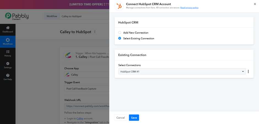This screenshot has height=124, width=259.
Task: Go to Workflows in the sidebar
Action: coord(8,42)
